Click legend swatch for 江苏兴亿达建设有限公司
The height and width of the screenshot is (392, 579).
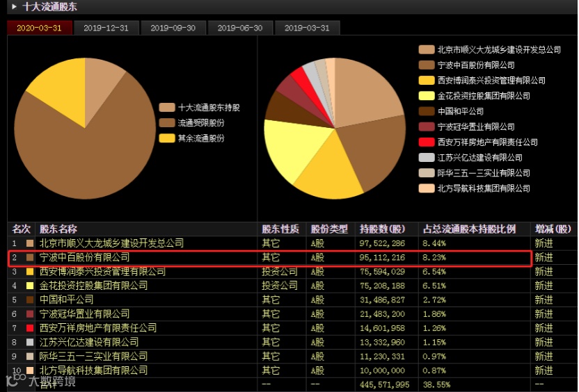(427, 158)
